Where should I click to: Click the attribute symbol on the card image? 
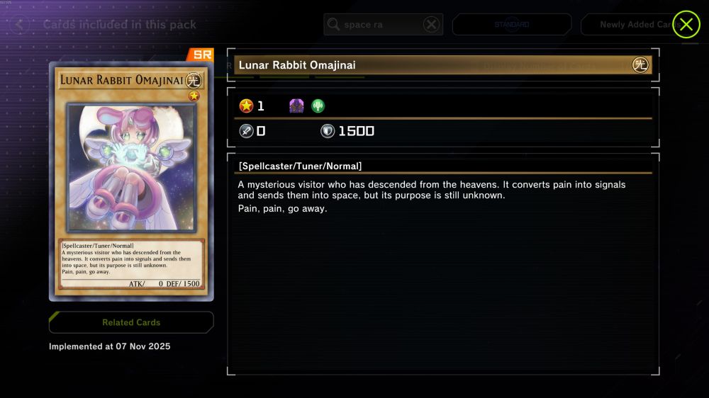tap(194, 81)
